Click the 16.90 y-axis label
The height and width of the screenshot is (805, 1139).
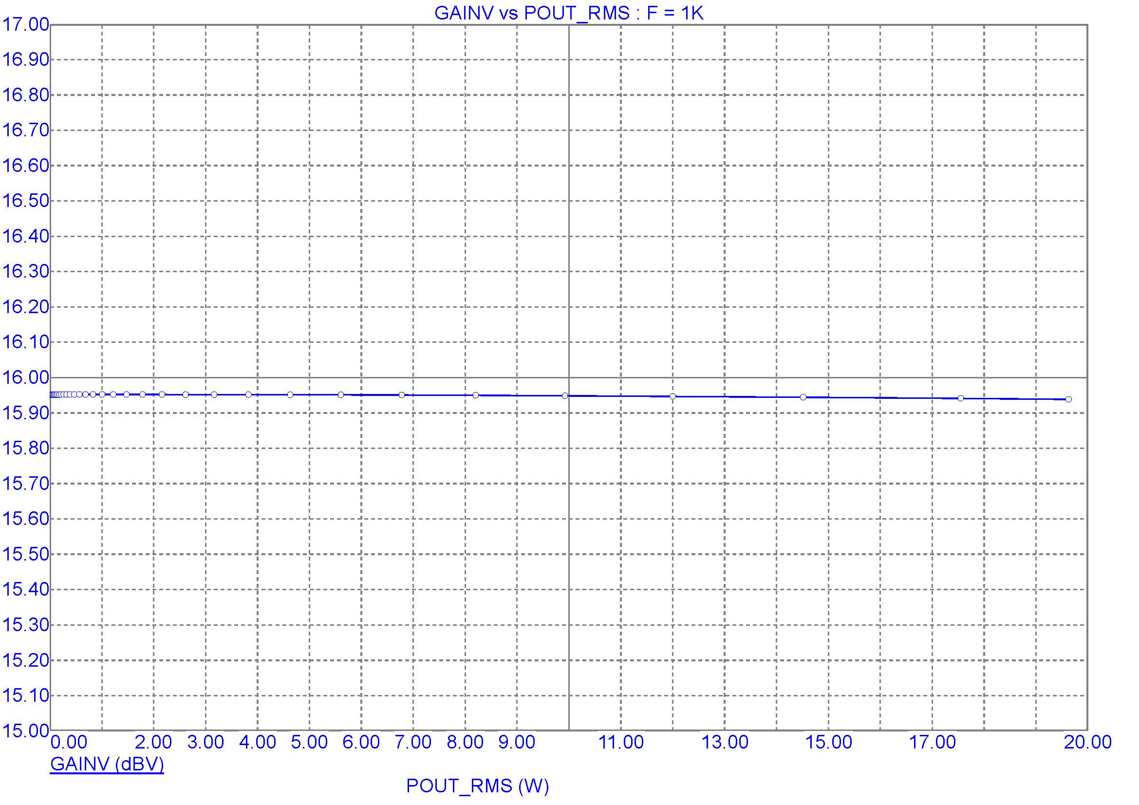26,59
